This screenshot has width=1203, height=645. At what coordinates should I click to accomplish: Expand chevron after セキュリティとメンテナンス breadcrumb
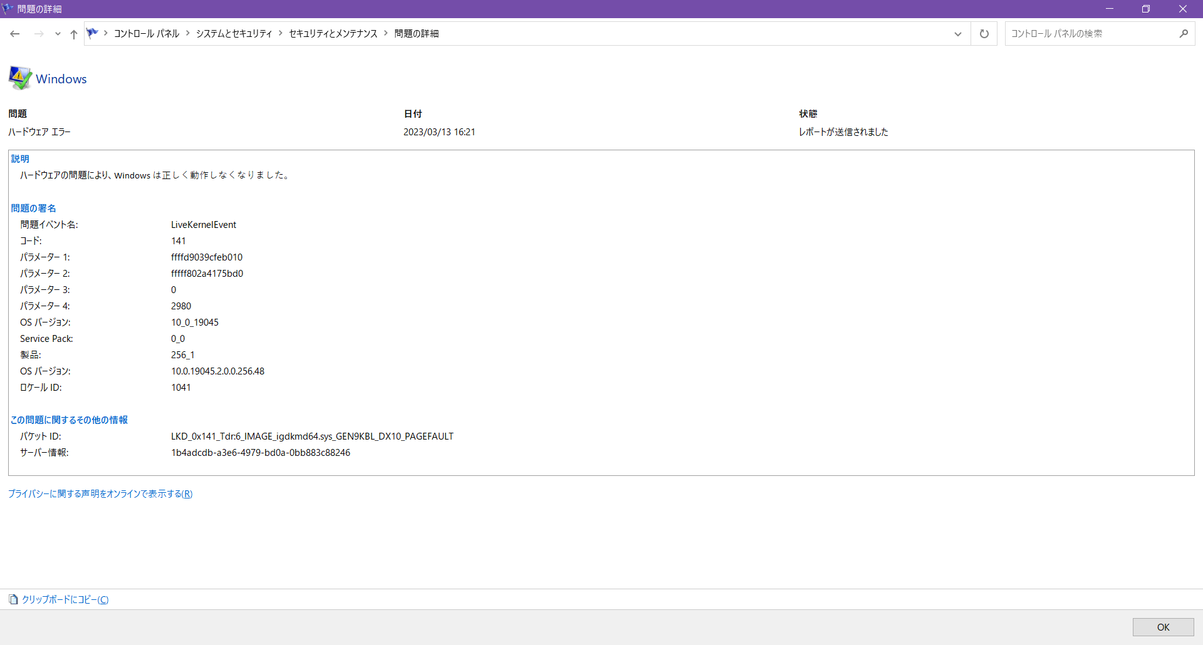click(x=386, y=33)
